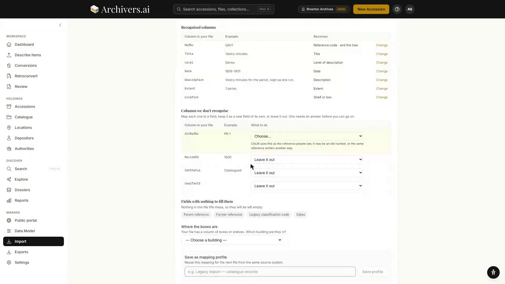Click Change for the Date column

pos(382,71)
